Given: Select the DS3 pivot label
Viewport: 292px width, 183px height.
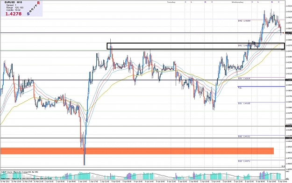Looking at the screenshot, I should 244,161.
